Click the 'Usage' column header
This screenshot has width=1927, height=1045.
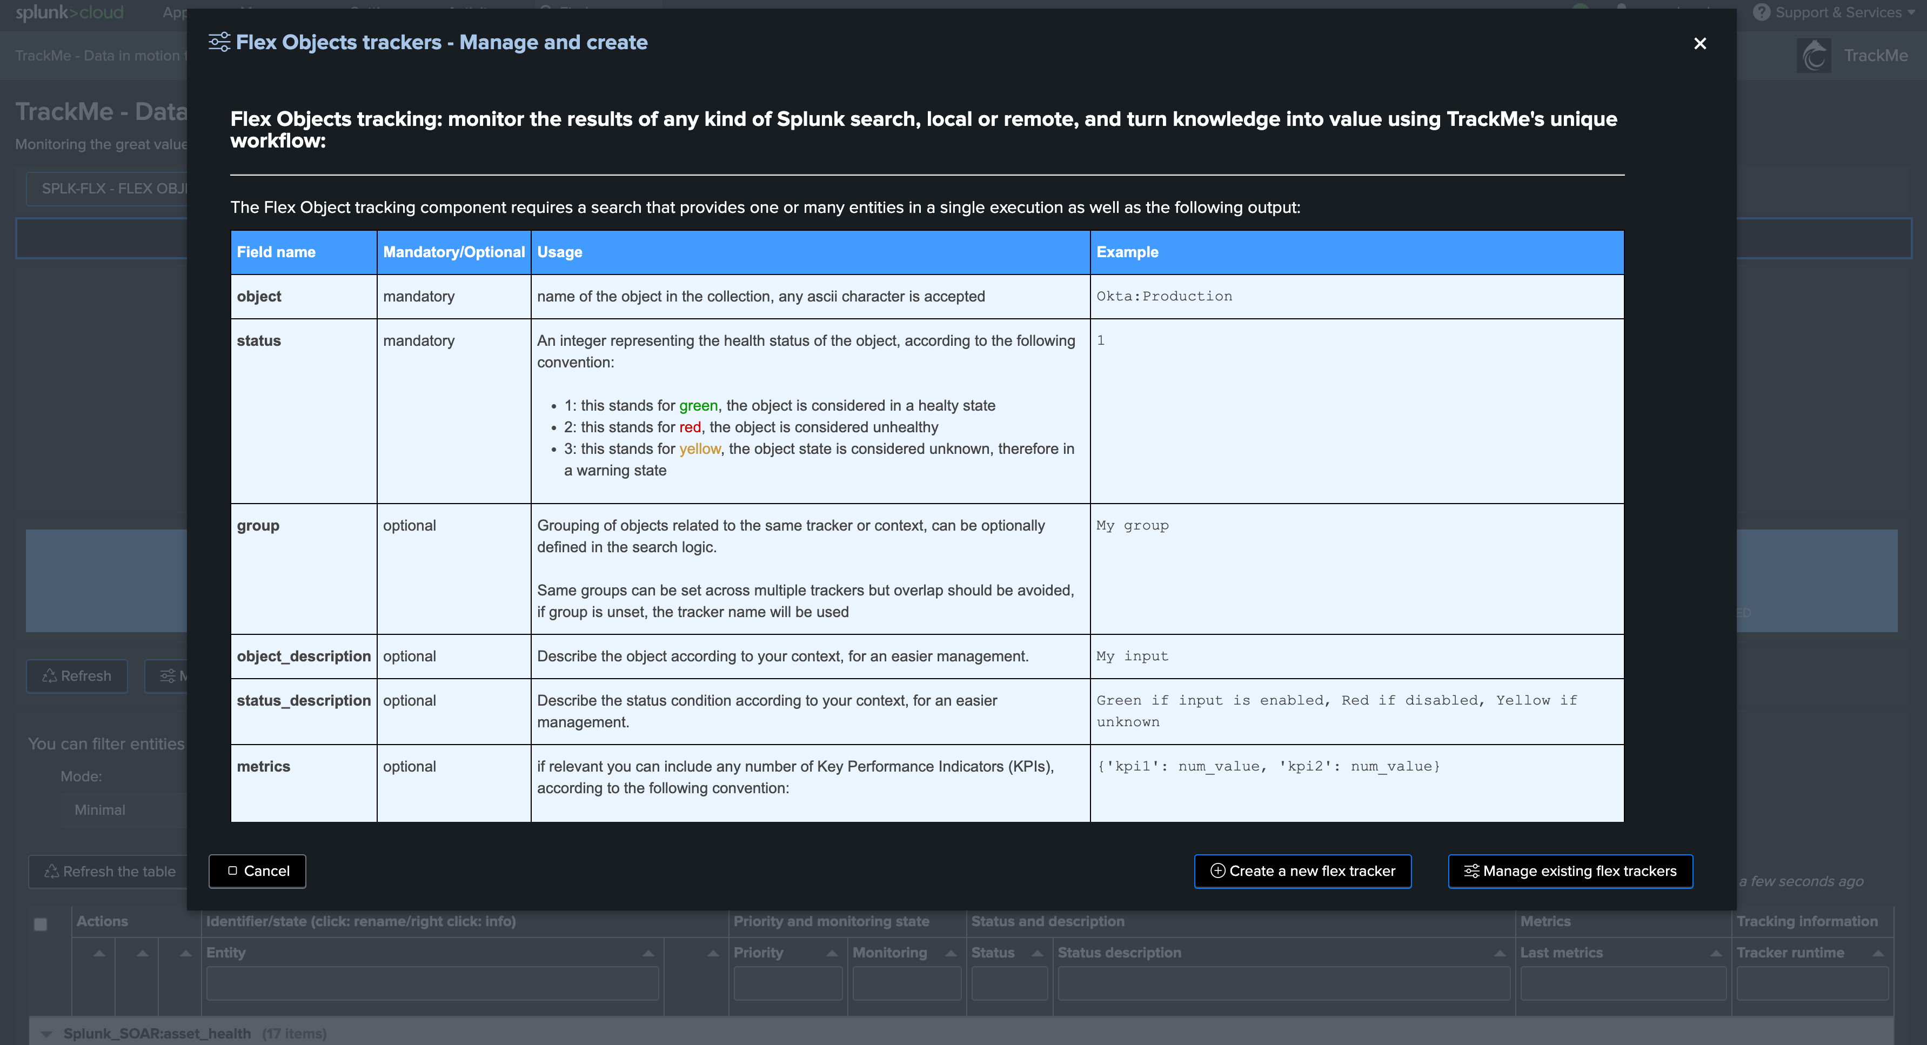tap(810, 252)
